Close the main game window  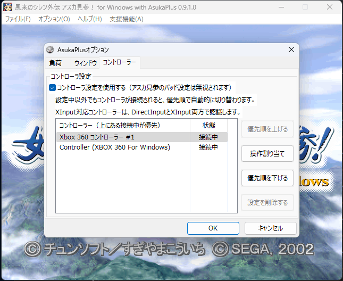pyautogui.click(x=330, y=7)
